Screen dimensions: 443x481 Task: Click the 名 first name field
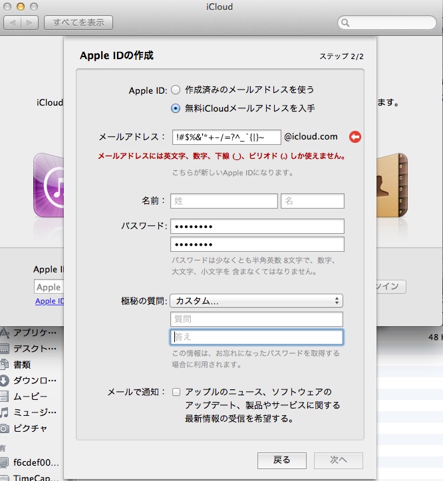(x=313, y=201)
